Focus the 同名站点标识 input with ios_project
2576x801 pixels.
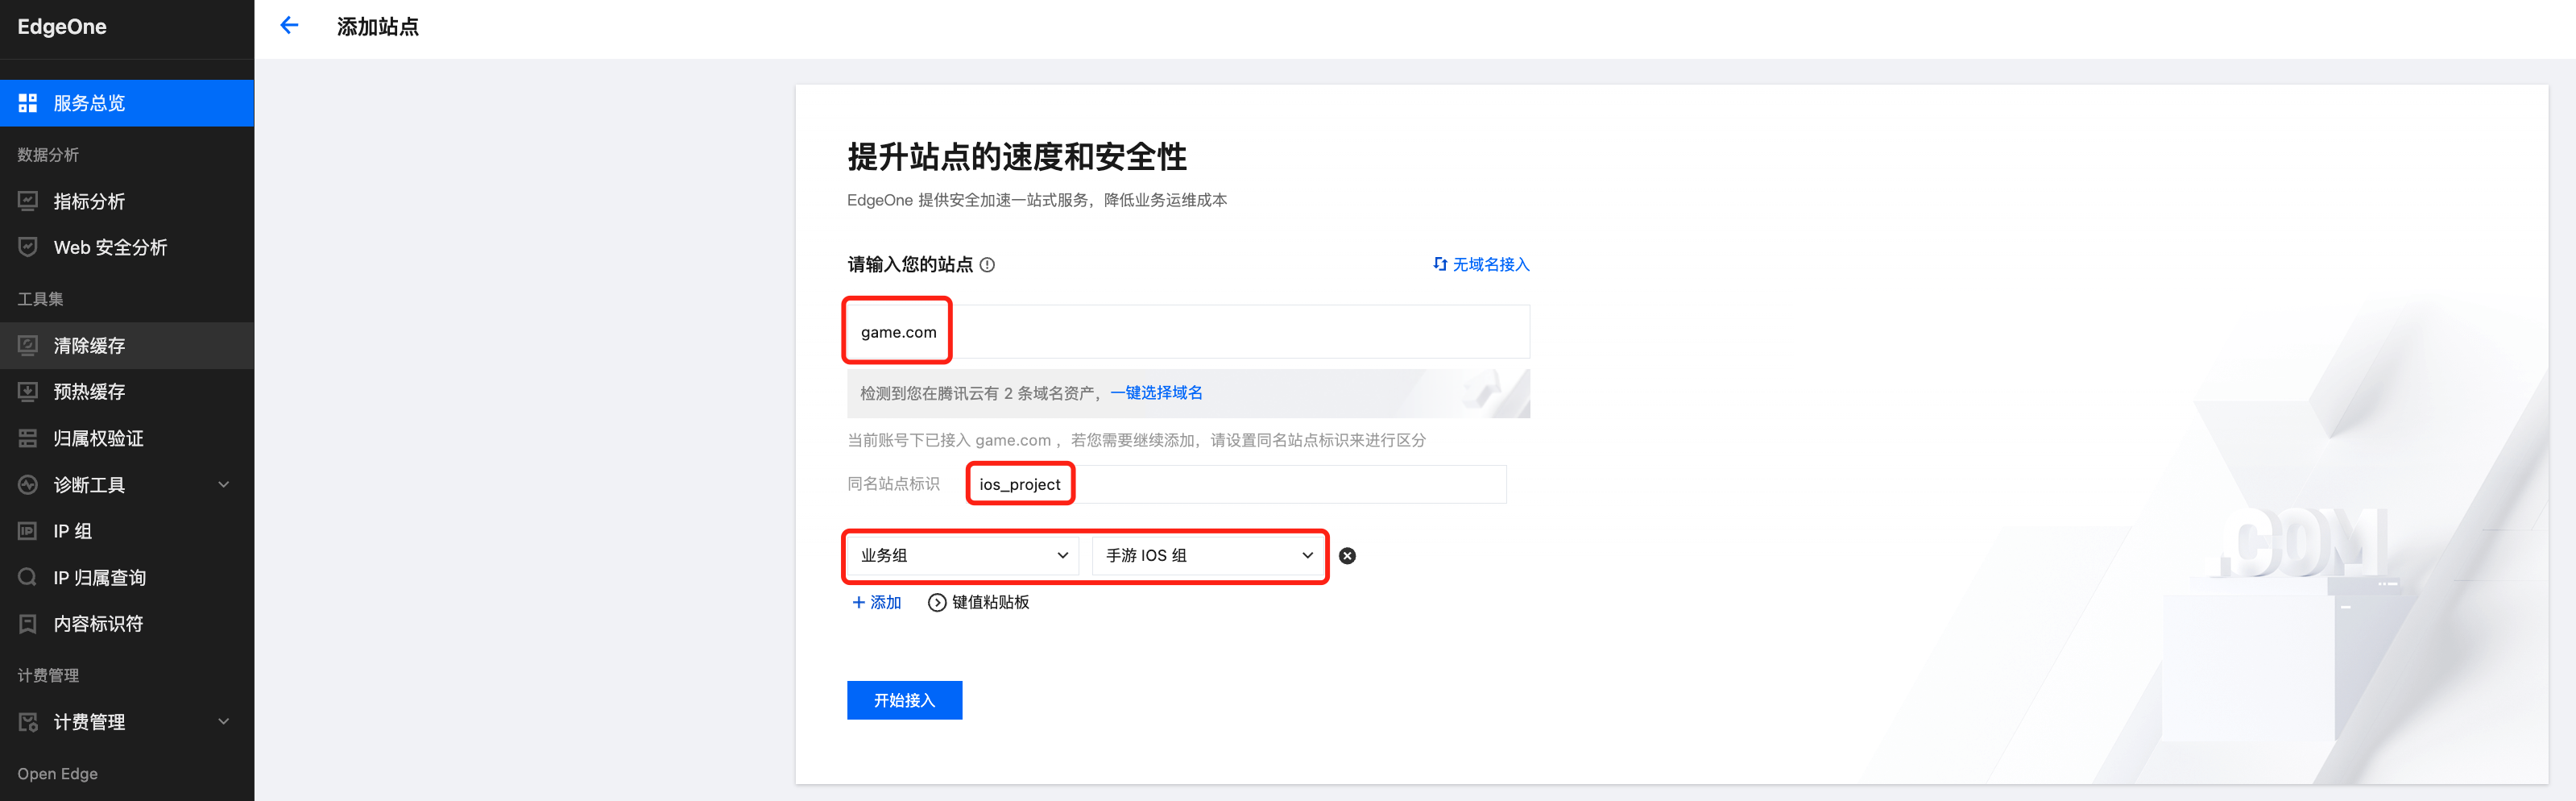point(1237,484)
